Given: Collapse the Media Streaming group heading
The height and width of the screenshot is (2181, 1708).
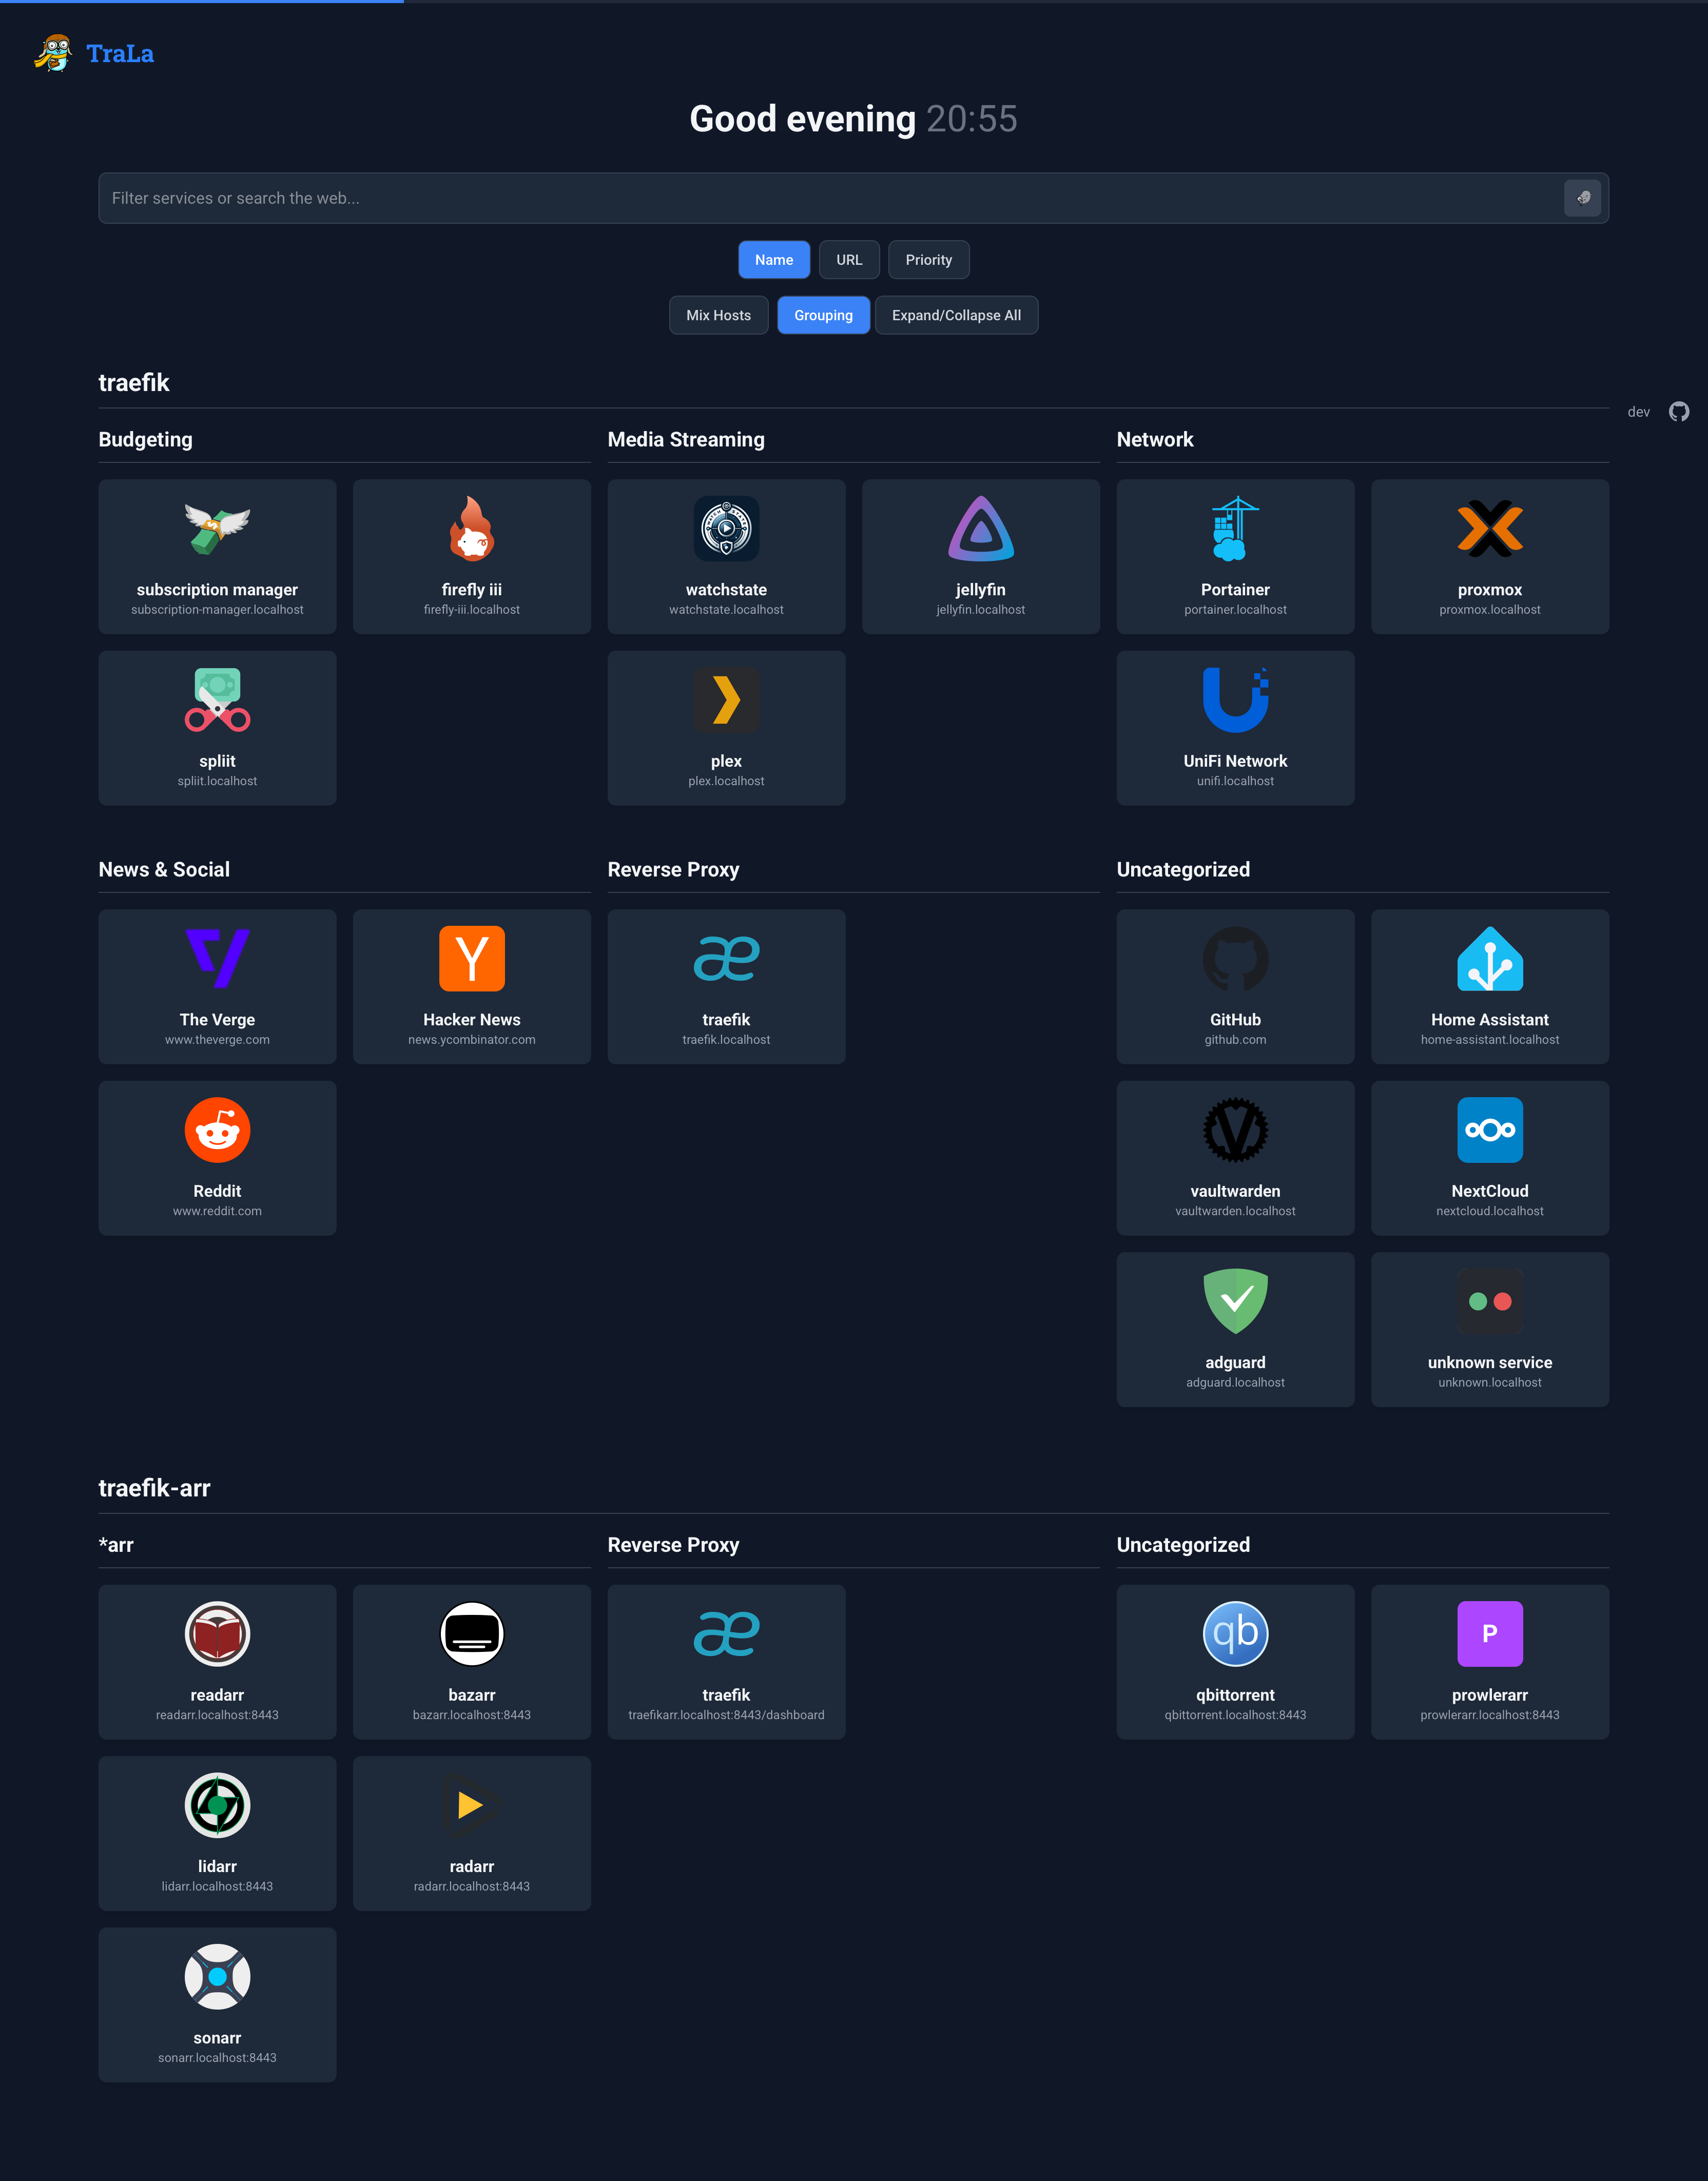Looking at the screenshot, I should pyautogui.click(x=686, y=440).
